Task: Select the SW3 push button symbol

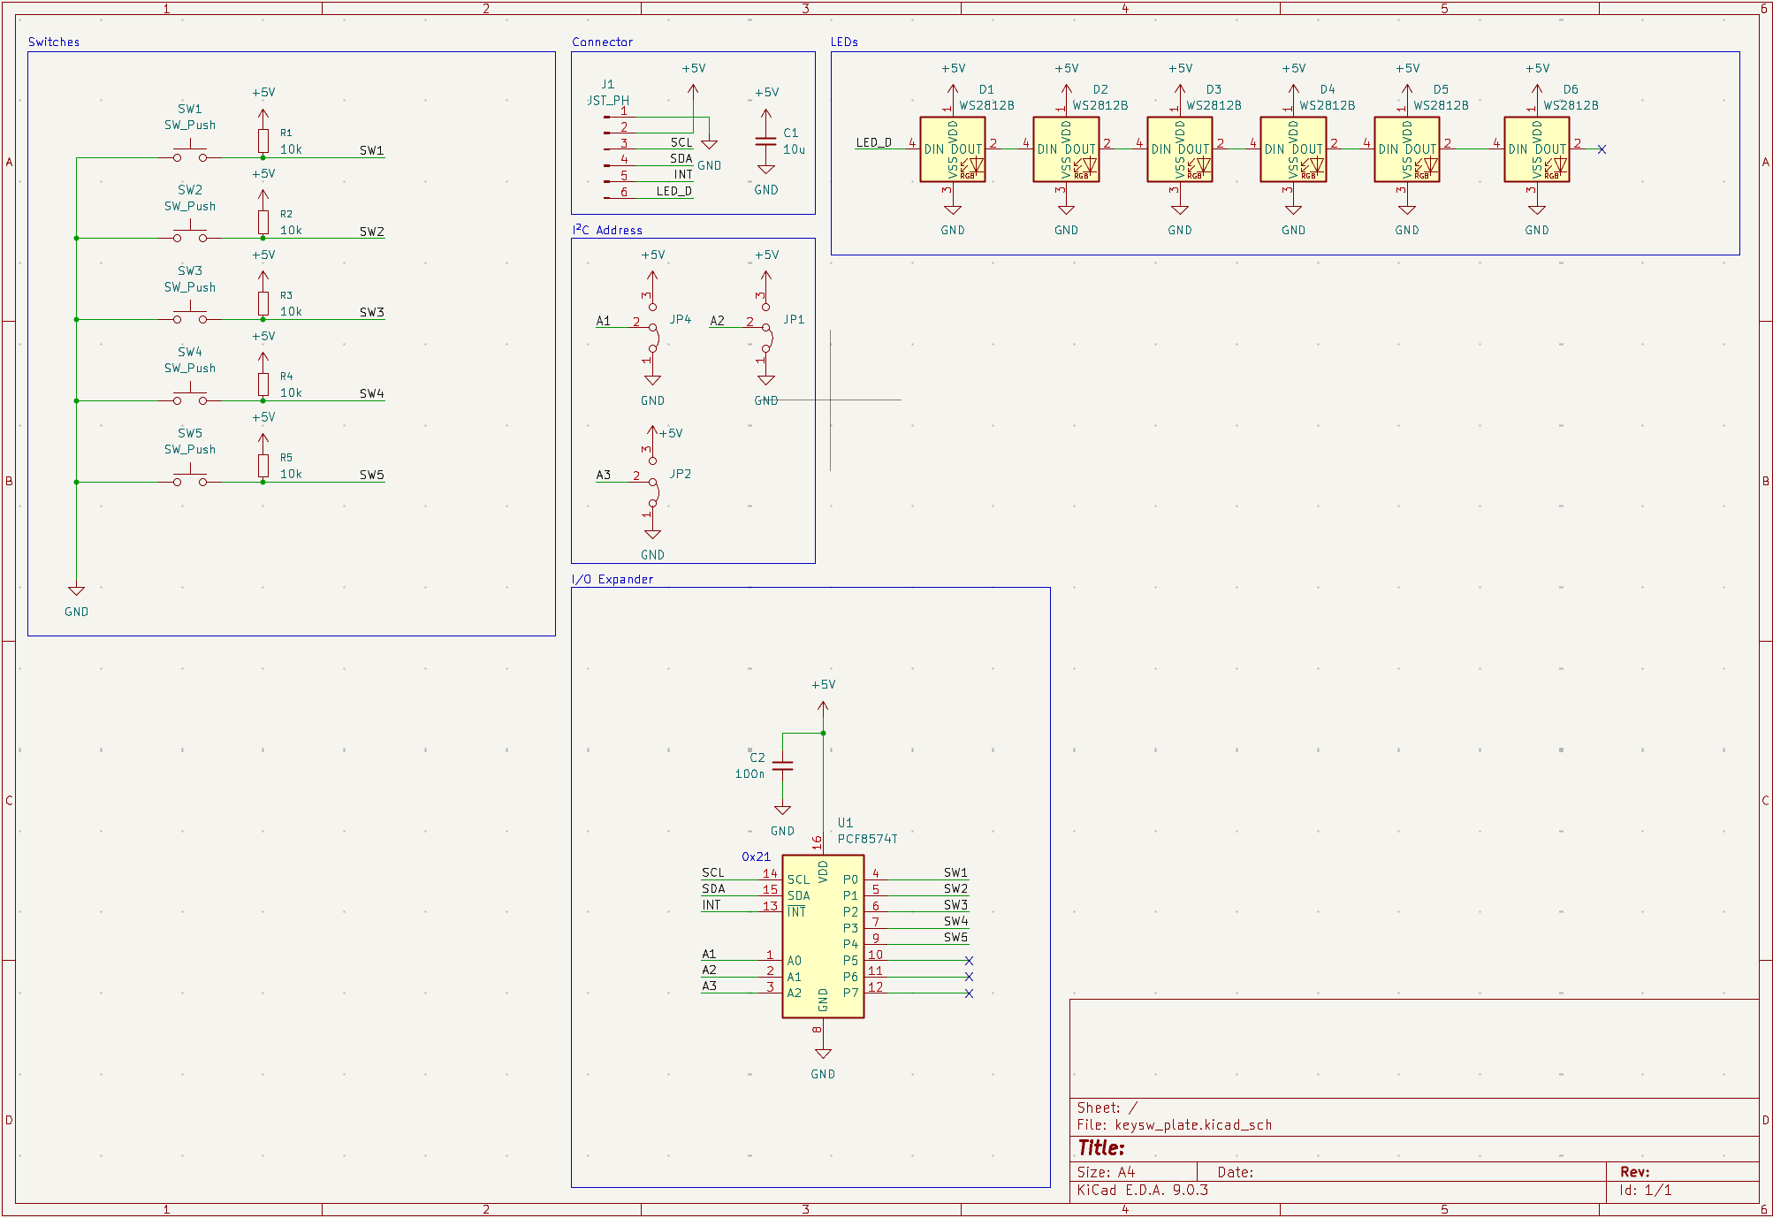Action: [190, 316]
